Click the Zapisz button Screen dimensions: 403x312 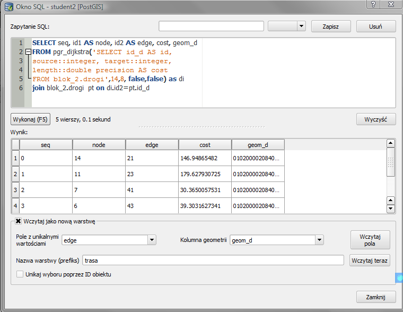coord(331,27)
